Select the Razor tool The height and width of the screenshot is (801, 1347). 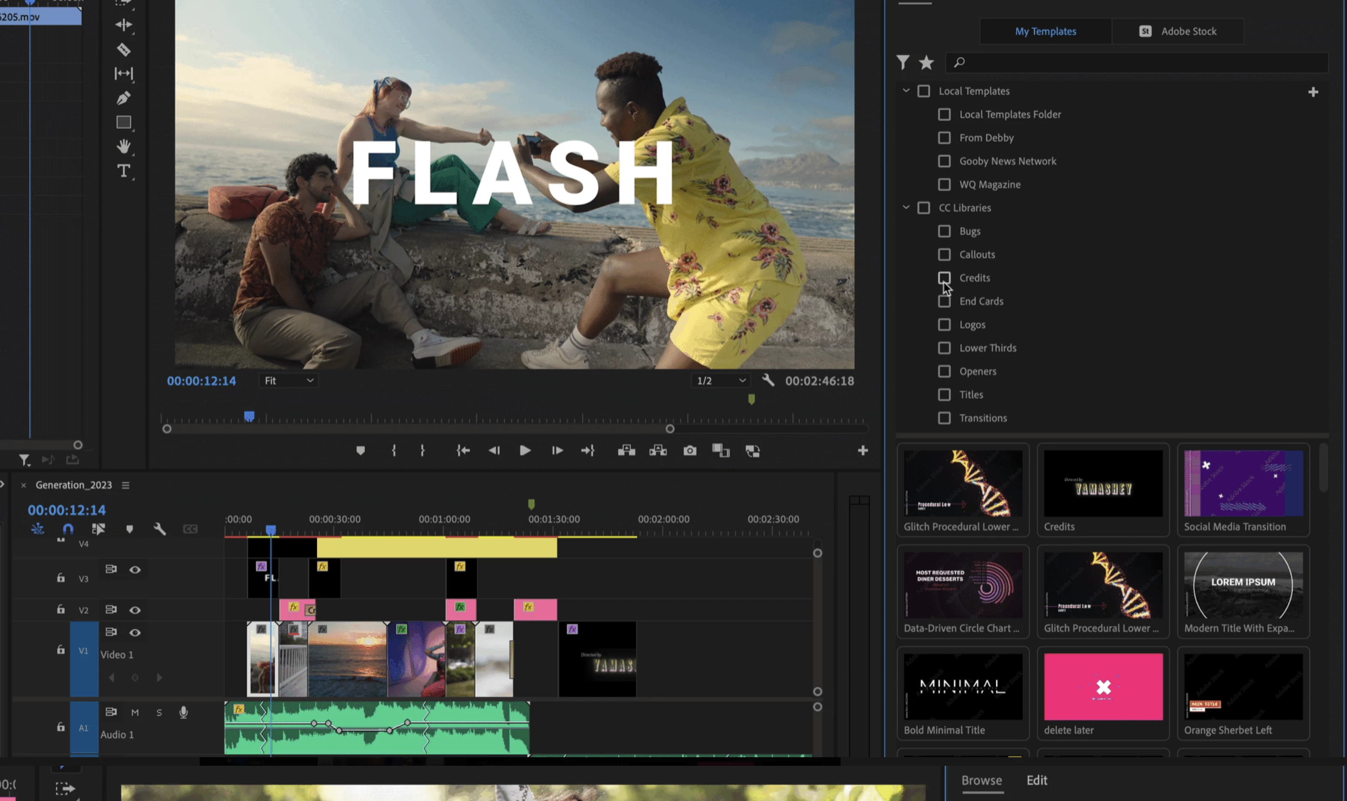124,50
